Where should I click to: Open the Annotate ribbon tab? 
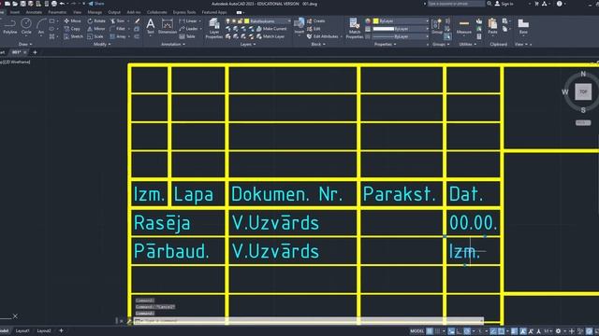(34, 12)
